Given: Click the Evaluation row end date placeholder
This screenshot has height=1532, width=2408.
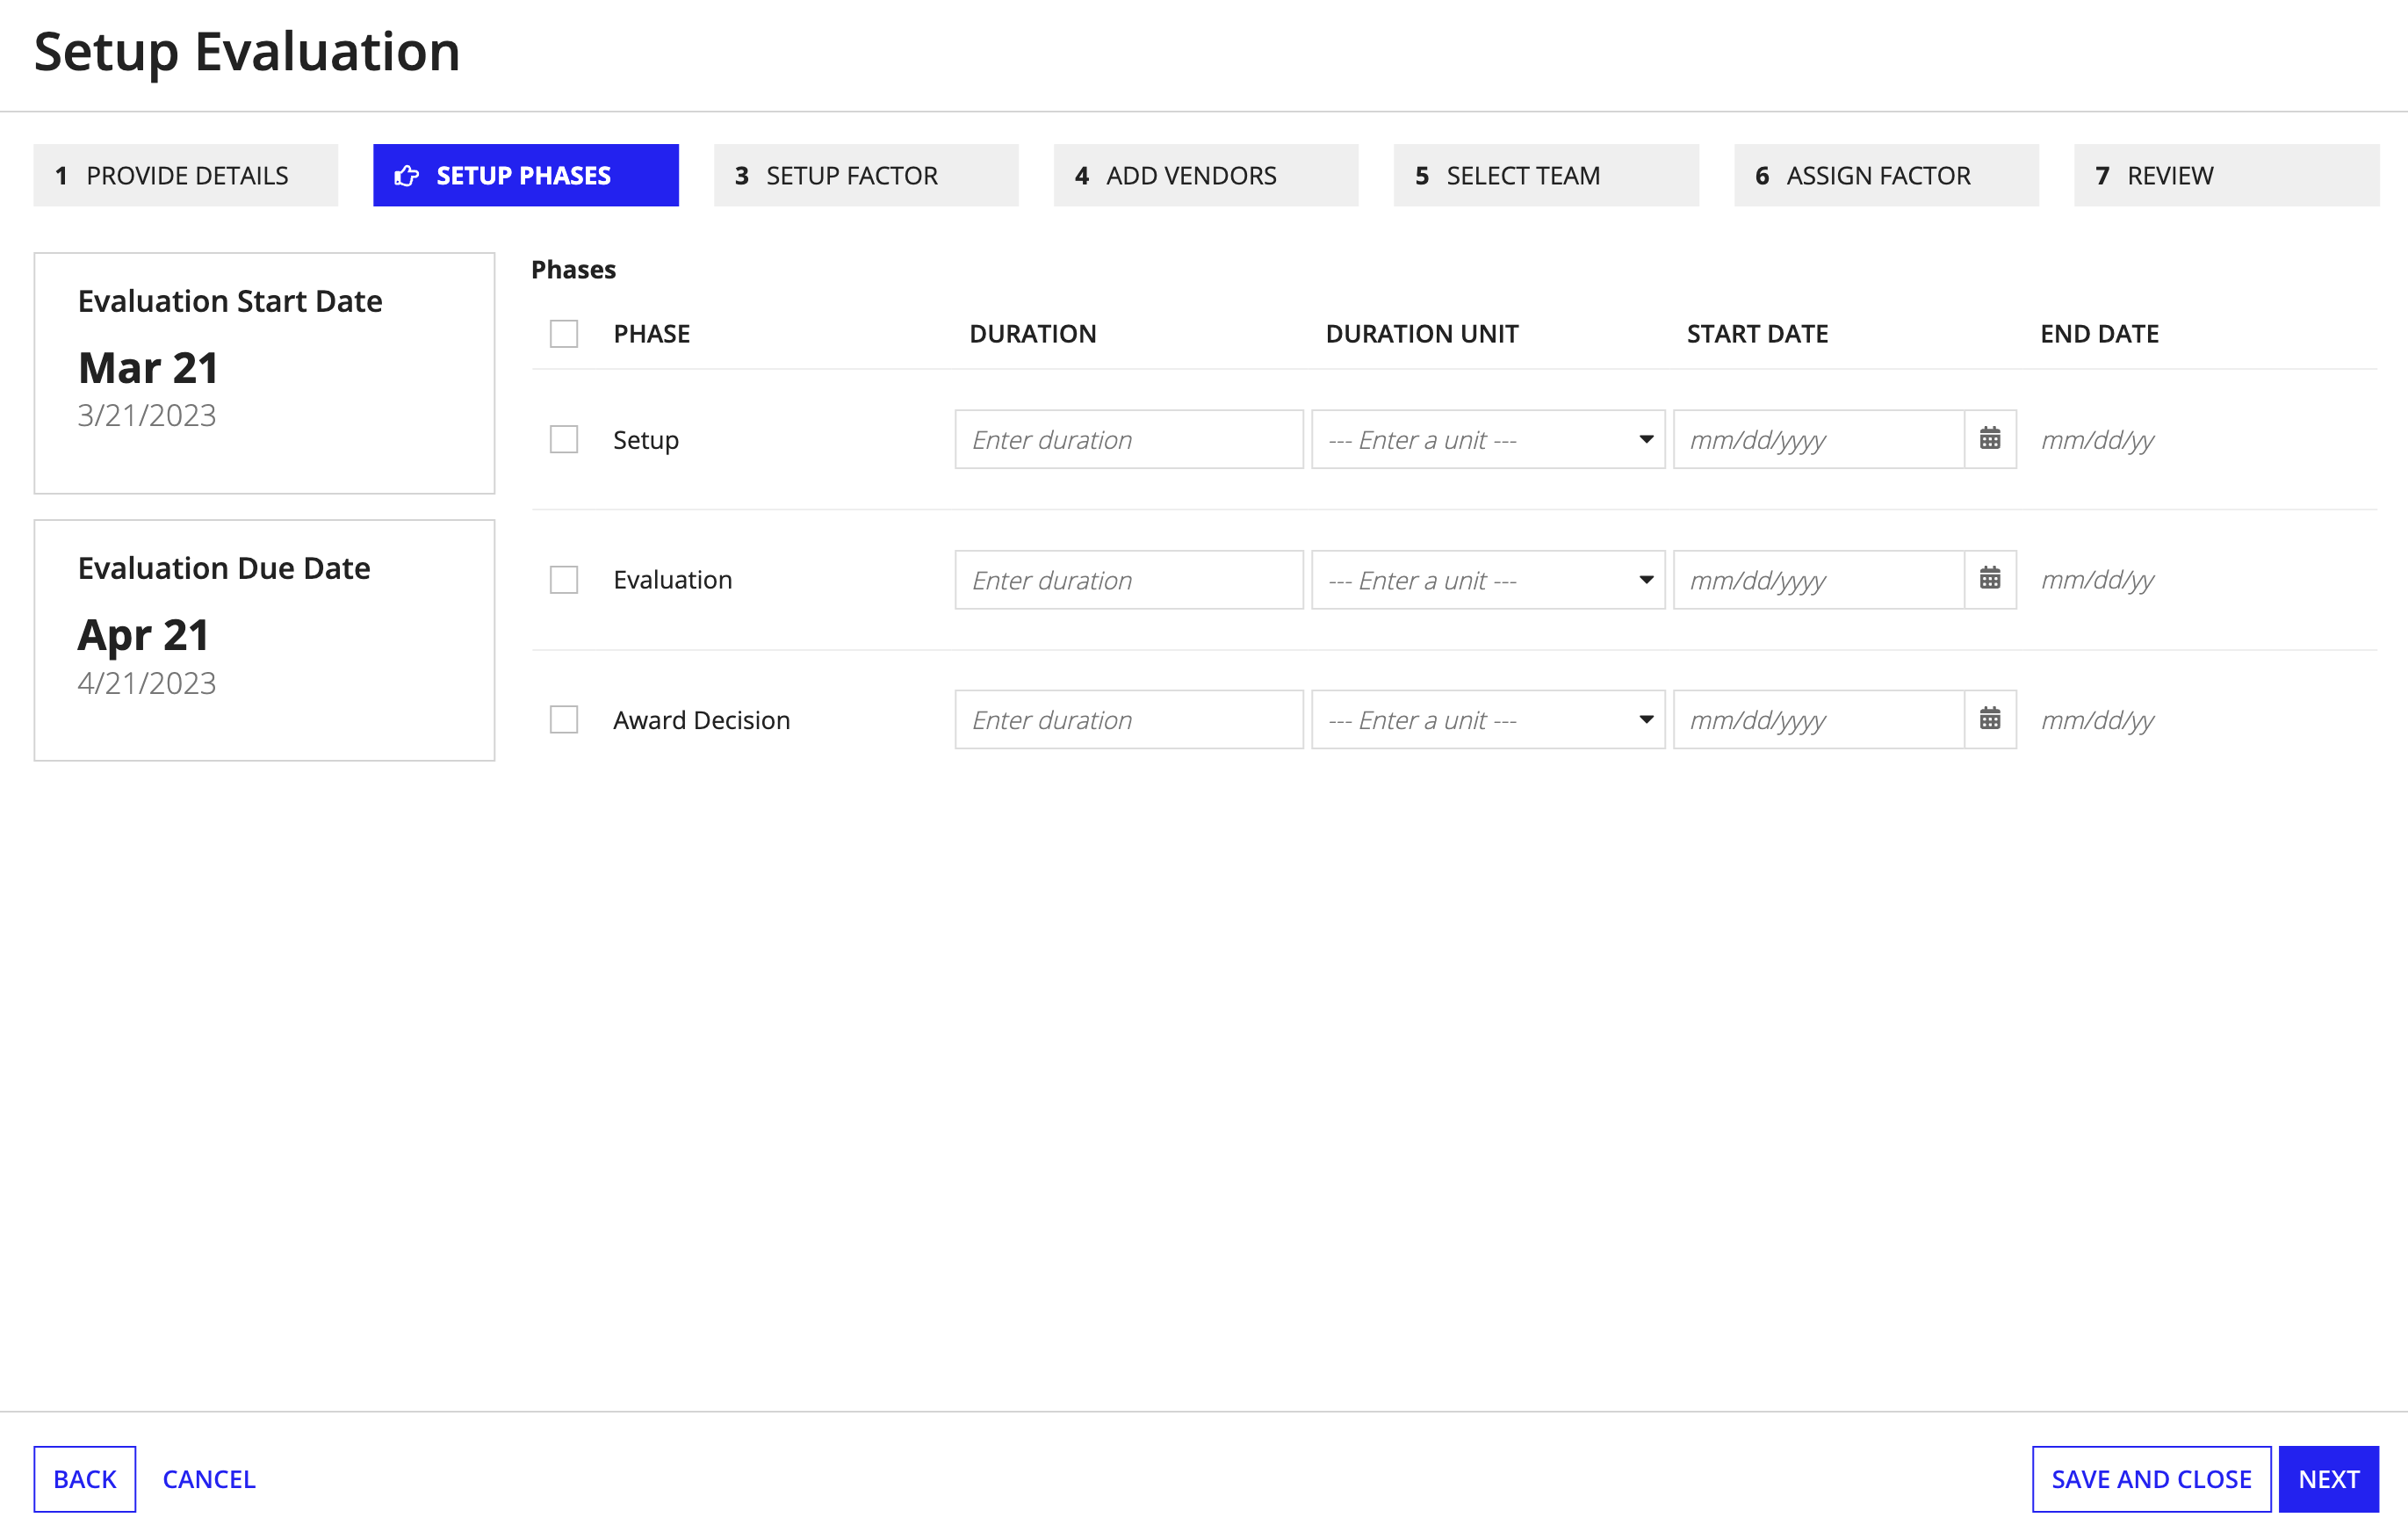Looking at the screenshot, I should [2097, 580].
